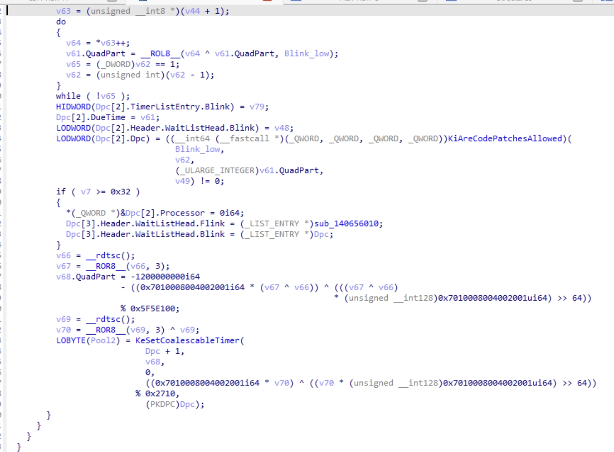
Task: Click Pool2 inside the LOBYTE macro
Action: click(x=103, y=340)
